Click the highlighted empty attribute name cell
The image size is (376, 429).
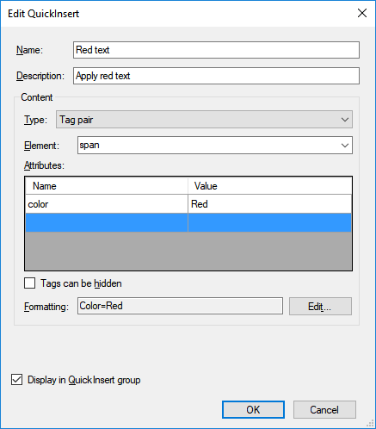click(107, 222)
